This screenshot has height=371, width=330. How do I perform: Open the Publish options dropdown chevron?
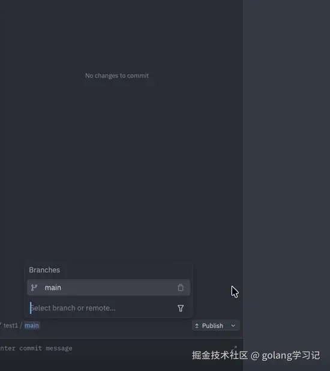click(x=233, y=326)
